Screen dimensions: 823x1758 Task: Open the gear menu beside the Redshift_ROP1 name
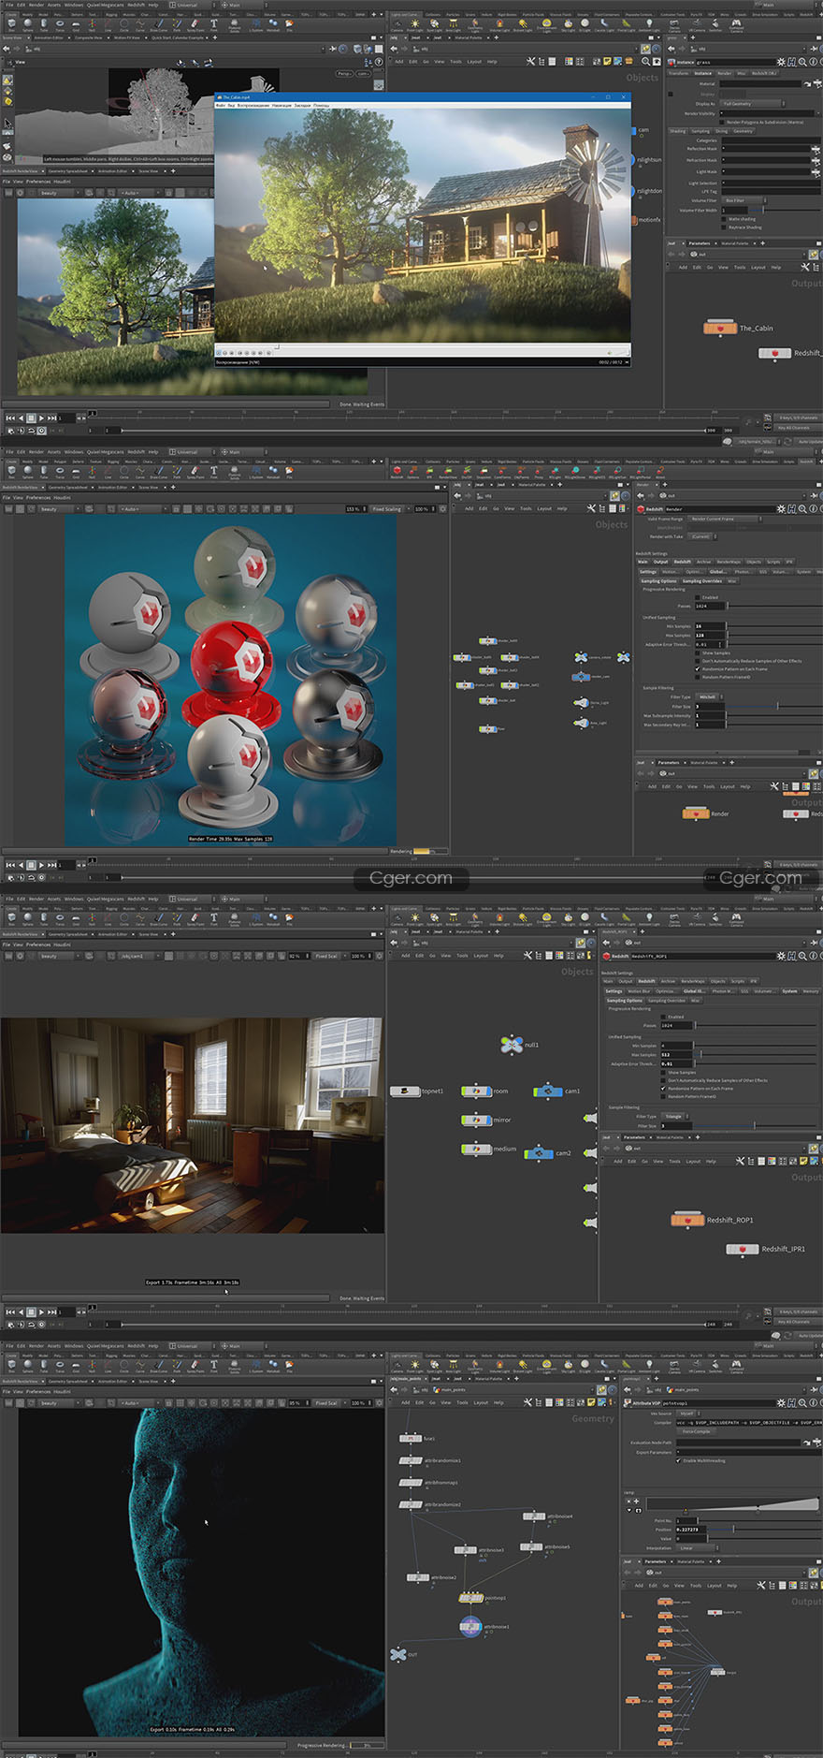point(781,956)
